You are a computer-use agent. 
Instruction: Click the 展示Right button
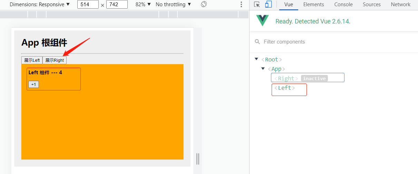(55, 60)
